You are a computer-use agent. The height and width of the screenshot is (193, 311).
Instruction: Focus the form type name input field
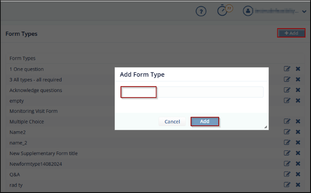192,92
